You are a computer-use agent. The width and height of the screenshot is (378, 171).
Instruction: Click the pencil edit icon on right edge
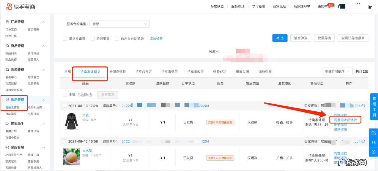pyautogui.click(x=374, y=133)
